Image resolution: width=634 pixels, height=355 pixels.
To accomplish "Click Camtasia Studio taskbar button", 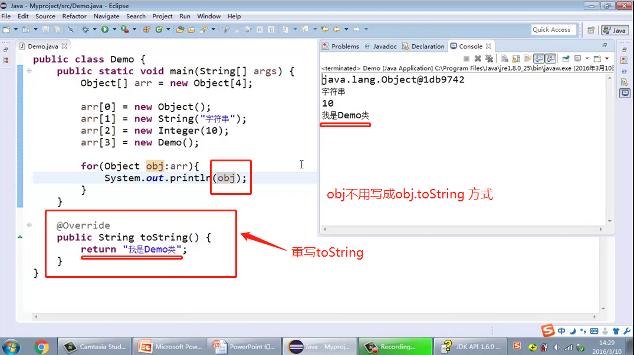I will click(96, 347).
